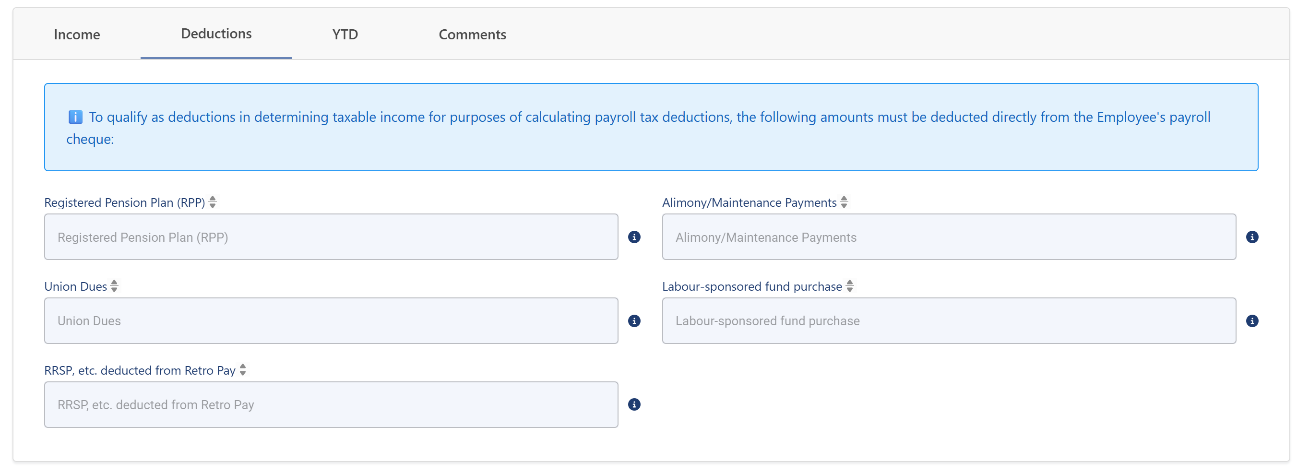Viewport: 1309px width, 473px height.
Task: Switch to the Income tab
Action: click(77, 35)
